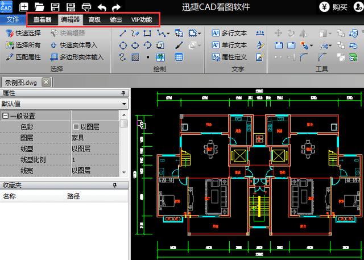364x260 pixels.
Task: Choose the 多边形实体输入 polygon entity input tool
Action: tap(77, 57)
